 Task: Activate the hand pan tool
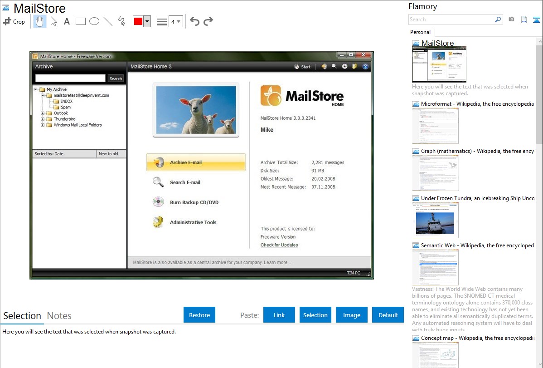39,21
